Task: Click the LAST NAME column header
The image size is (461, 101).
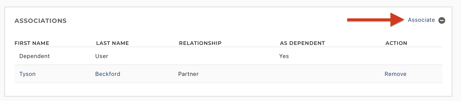Action: coord(112,43)
